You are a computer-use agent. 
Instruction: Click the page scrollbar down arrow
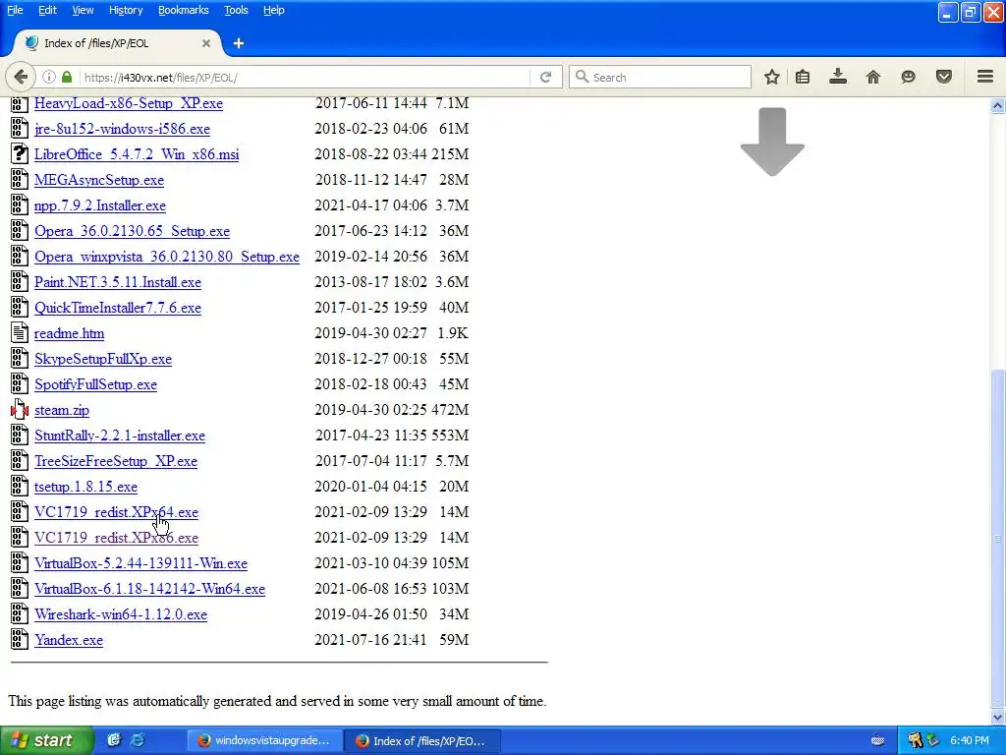(997, 717)
